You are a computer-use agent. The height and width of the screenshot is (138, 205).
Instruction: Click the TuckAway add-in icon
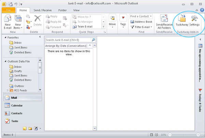[182, 20]
